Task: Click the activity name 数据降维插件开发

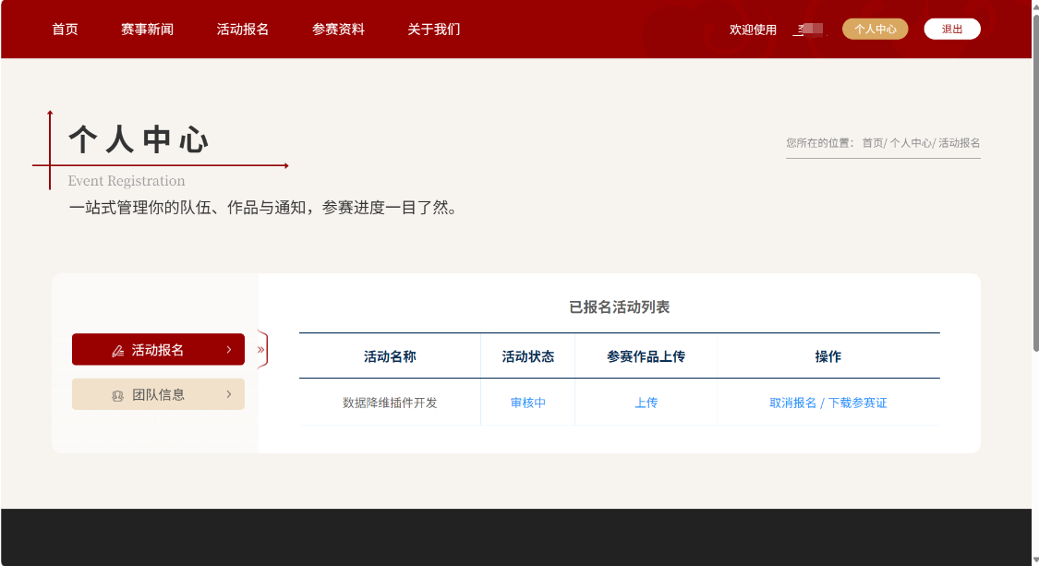Action: click(390, 403)
